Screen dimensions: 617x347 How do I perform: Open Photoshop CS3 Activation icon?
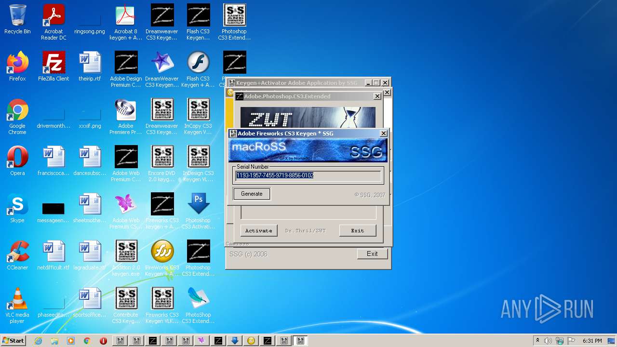point(198,211)
